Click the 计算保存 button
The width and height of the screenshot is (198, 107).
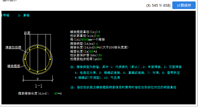[x=184, y=5]
